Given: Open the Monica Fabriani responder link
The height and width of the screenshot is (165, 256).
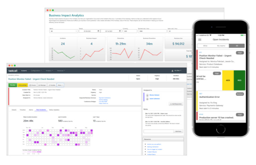Looking at the screenshot, I should pyautogui.click(x=154, y=95).
